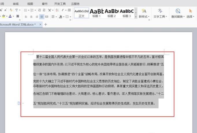
Task: Click the distributed alignment icon
Action: tap(47, 16)
